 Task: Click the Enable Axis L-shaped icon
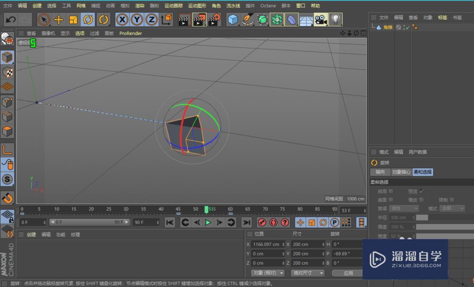click(x=7, y=149)
